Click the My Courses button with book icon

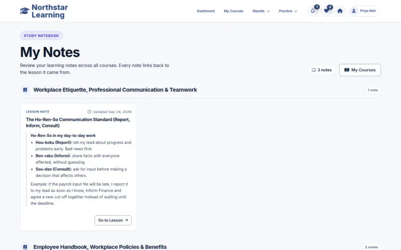pos(360,70)
